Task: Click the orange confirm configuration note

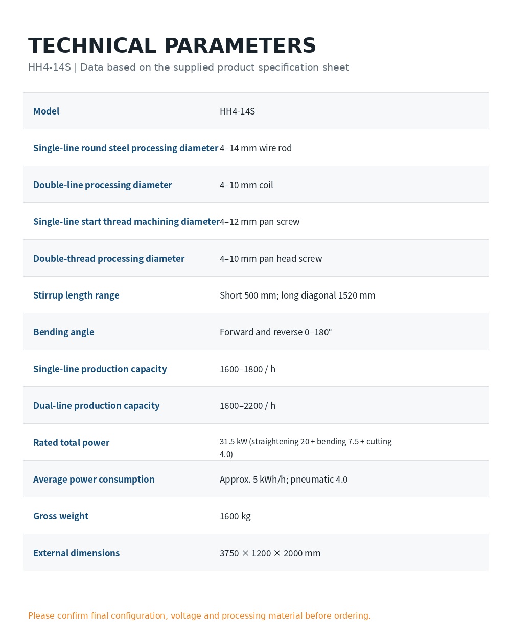Action: 199,615
